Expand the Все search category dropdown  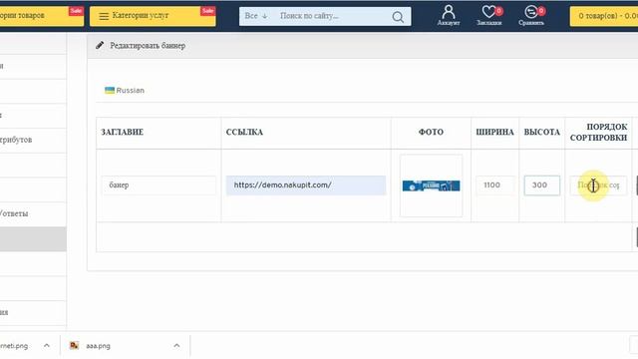pos(256,16)
